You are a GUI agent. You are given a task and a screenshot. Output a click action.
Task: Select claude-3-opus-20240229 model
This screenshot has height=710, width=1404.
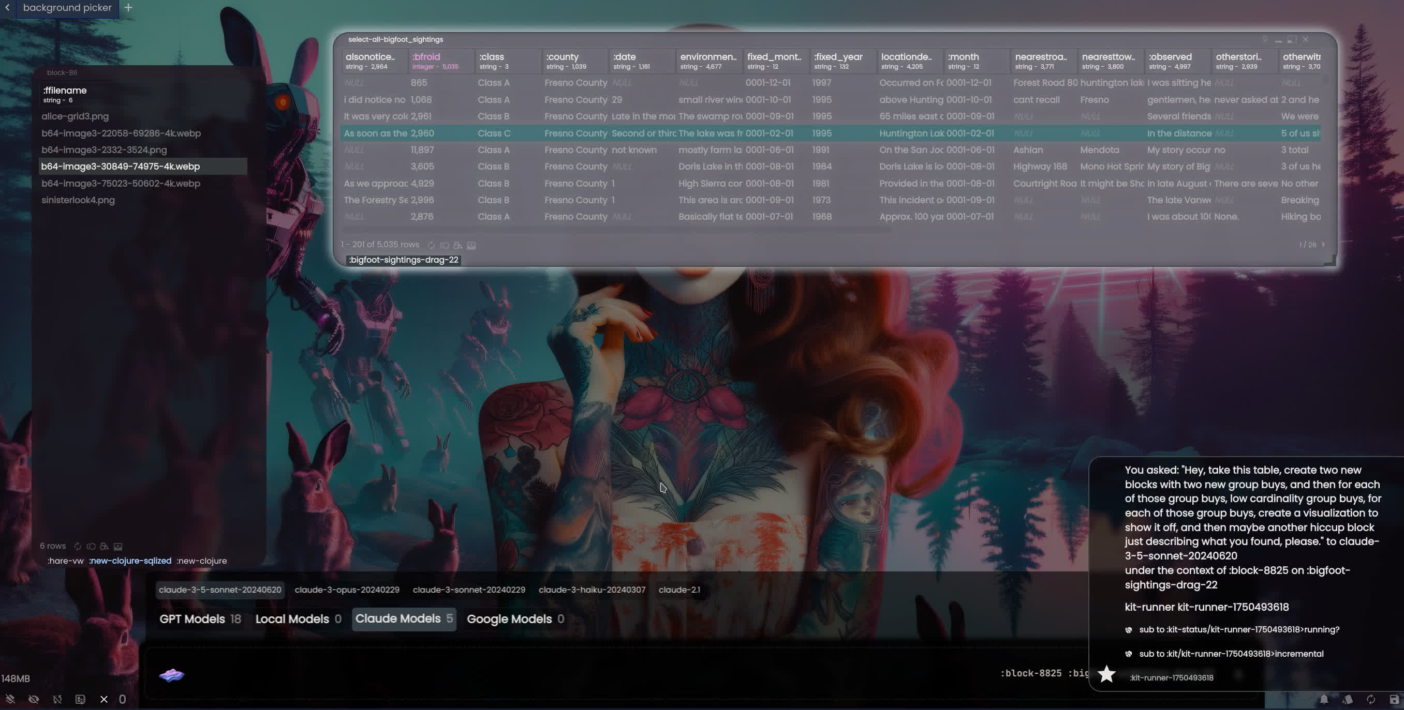tap(347, 590)
